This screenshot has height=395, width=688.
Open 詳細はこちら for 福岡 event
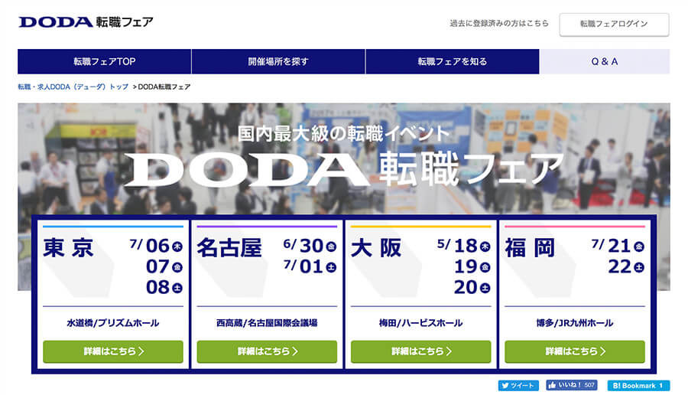575,351
